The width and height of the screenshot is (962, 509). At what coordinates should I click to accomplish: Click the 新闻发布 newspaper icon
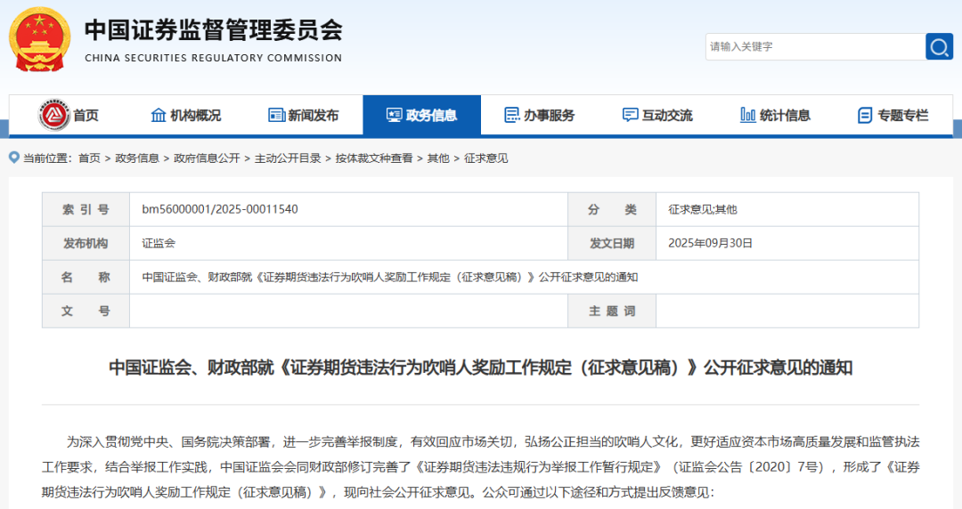click(276, 115)
